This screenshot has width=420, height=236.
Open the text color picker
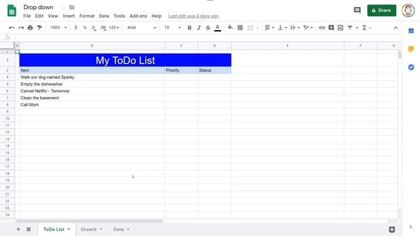click(217, 28)
